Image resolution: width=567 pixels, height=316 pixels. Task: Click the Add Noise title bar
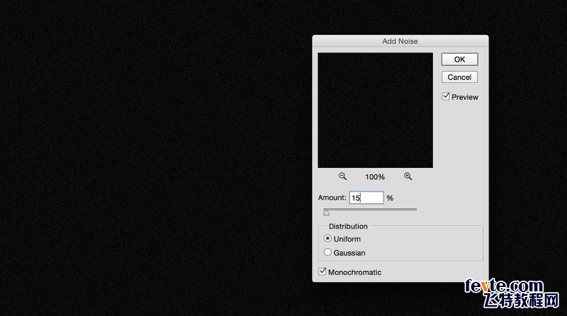400,41
